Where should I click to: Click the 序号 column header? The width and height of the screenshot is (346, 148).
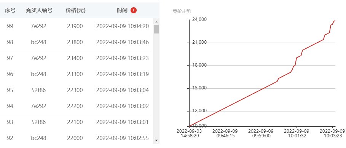point(10,10)
